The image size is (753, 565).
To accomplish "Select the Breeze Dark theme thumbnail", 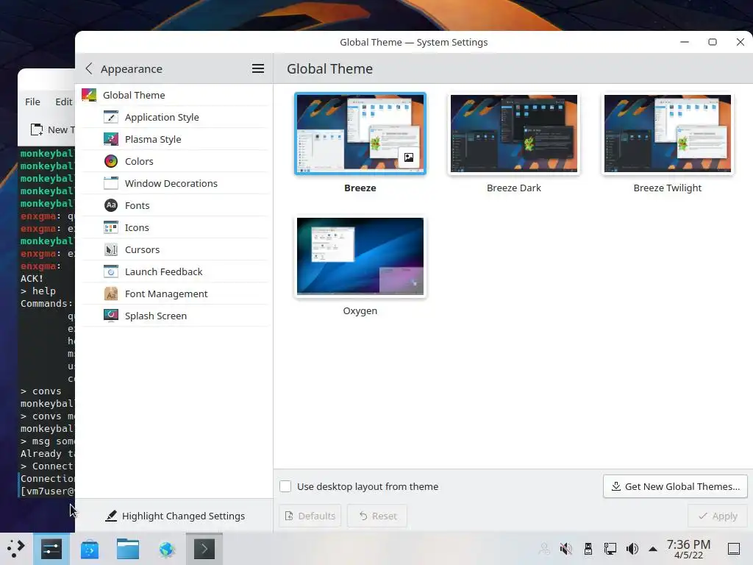I will (x=514, y=134).
